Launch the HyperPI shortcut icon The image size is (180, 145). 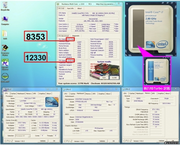[x=5, y=64]
